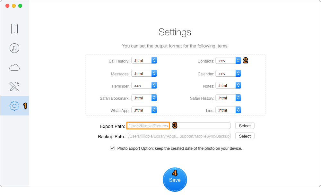Click Select beside Backup Path
The height and width of the screenshot is (195, 321).
click(245, 136)
